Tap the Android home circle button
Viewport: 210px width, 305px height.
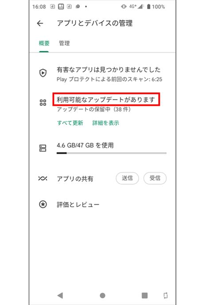[103, 295]
